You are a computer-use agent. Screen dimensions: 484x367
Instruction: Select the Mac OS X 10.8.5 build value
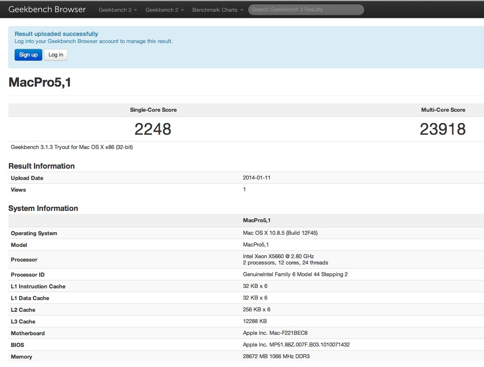click(x=280, y=233)
